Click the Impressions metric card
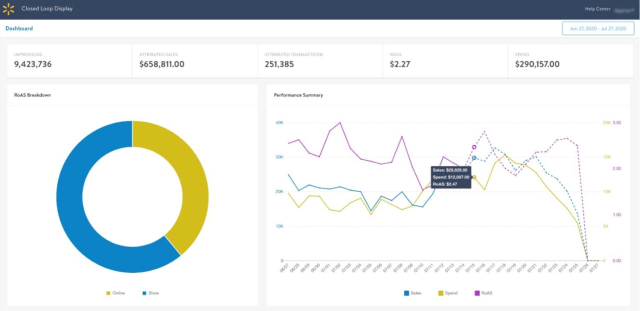Image resolution: width=640 pixels, height=311 pixels. (x=69, y=60)
